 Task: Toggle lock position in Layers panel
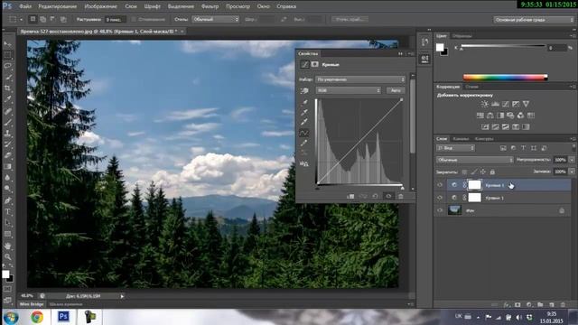click(483, 172)
